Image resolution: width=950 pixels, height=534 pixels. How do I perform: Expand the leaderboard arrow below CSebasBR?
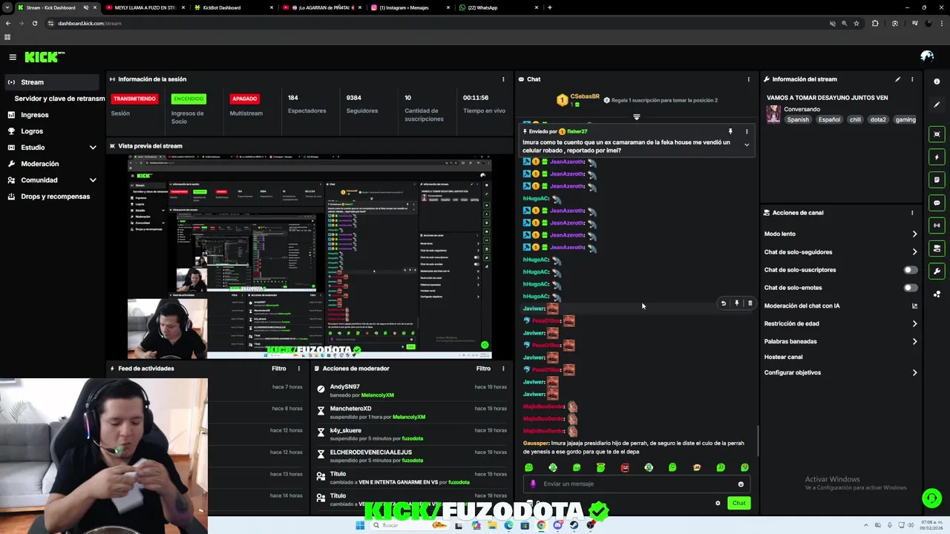click(x=636, y=117)
